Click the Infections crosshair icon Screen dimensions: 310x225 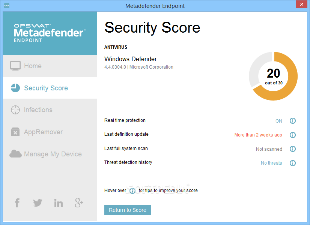tap(15, 110)
